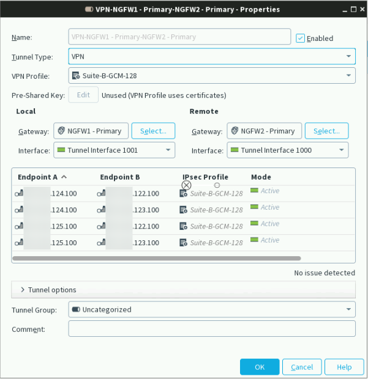Click the Tunnel Interface 1000 green icon
This screenshot has height=379, width=368.
point(235,150)
